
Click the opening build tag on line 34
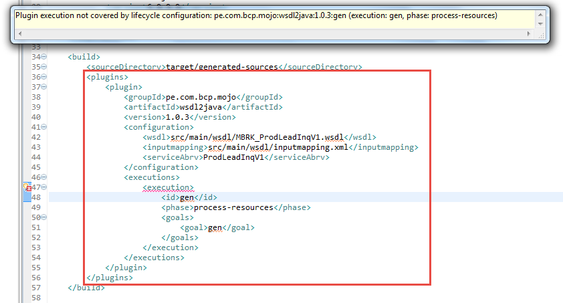(84, 57)
